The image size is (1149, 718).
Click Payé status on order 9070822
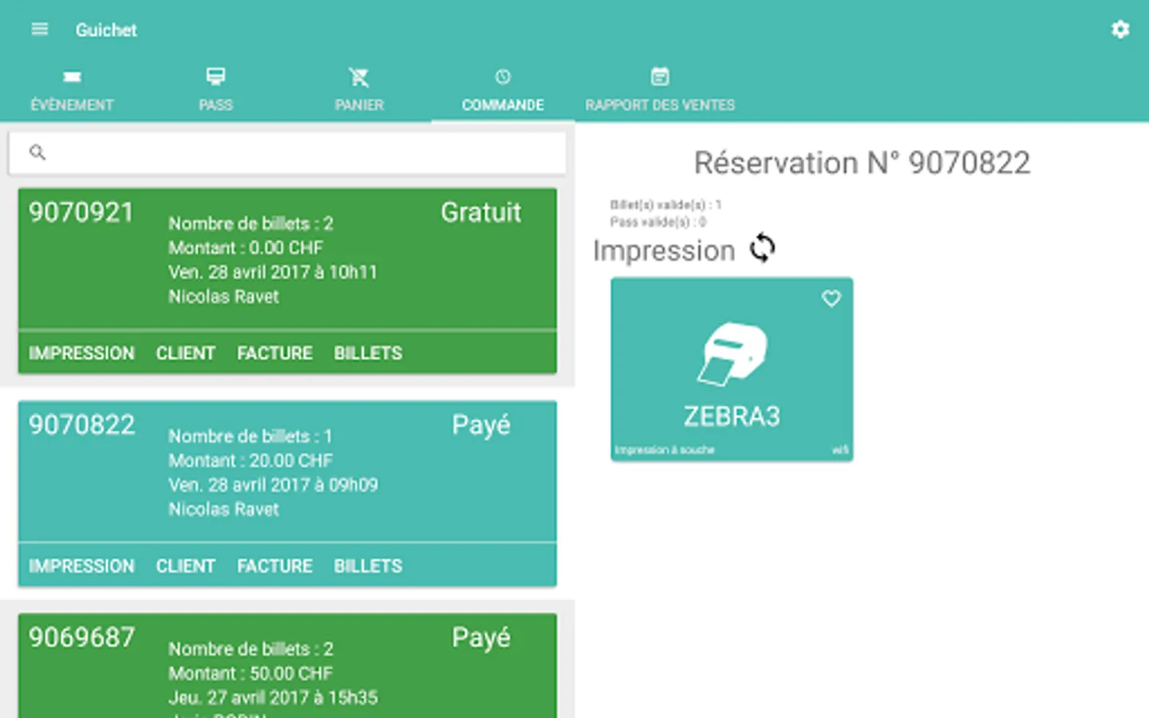(x=481, y=425)
